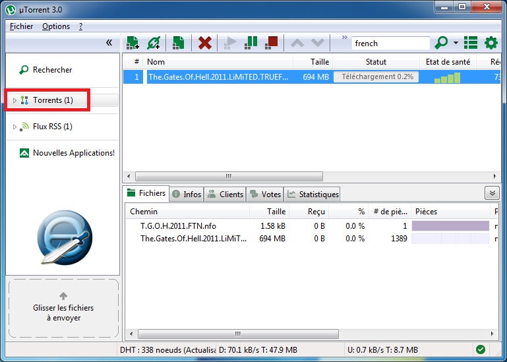
Task: Click the purple pieces bar of nfo file
Action: pyautogui.click(x=450, y=226)
